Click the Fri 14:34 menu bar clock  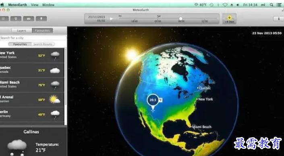coord(250,5)
